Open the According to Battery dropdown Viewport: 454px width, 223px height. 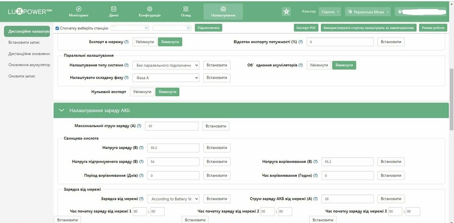point(173,199)
